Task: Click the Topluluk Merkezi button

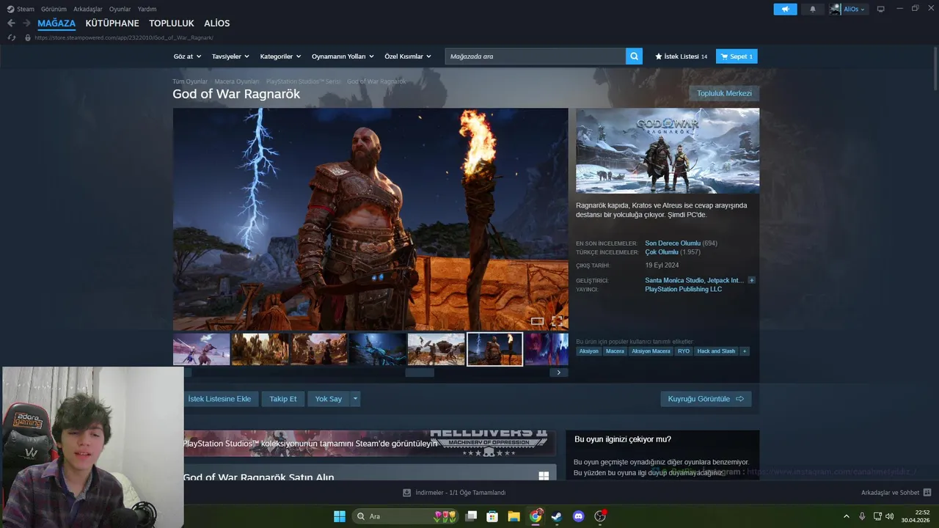Action: 724,93
